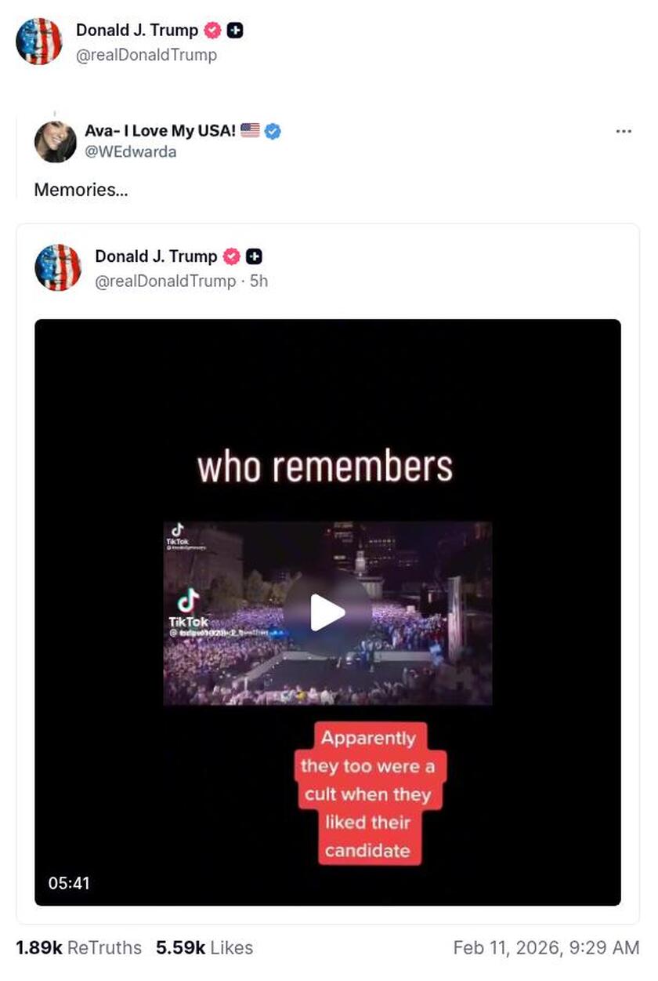Click Ava's blue verified checkmark
The width and height of the screenshot is (658, 981).
point(273,131)
